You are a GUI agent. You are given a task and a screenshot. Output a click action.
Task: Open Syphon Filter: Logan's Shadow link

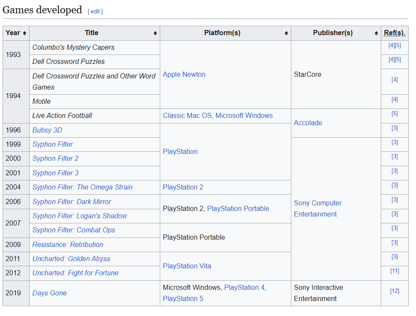tap(80, 216)
